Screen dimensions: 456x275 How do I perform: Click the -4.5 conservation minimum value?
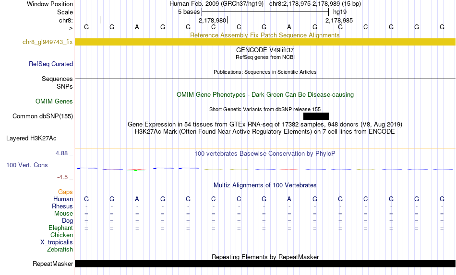pyautogui.click(x=62, y=177)
